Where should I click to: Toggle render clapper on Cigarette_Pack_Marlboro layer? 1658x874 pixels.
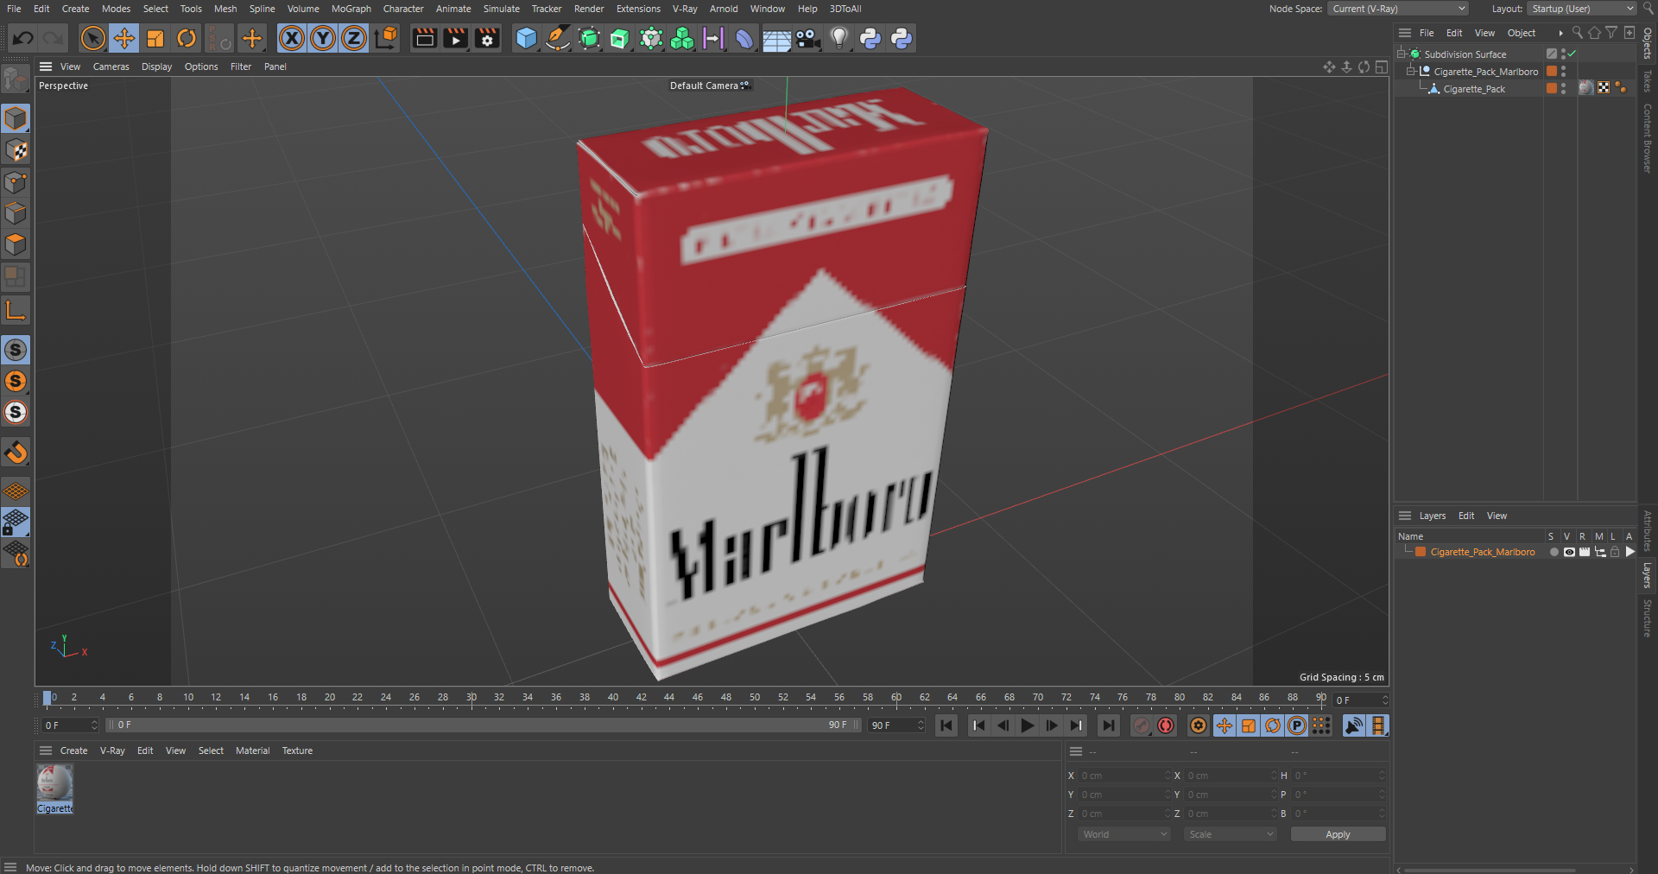[x=1585, y=552]
